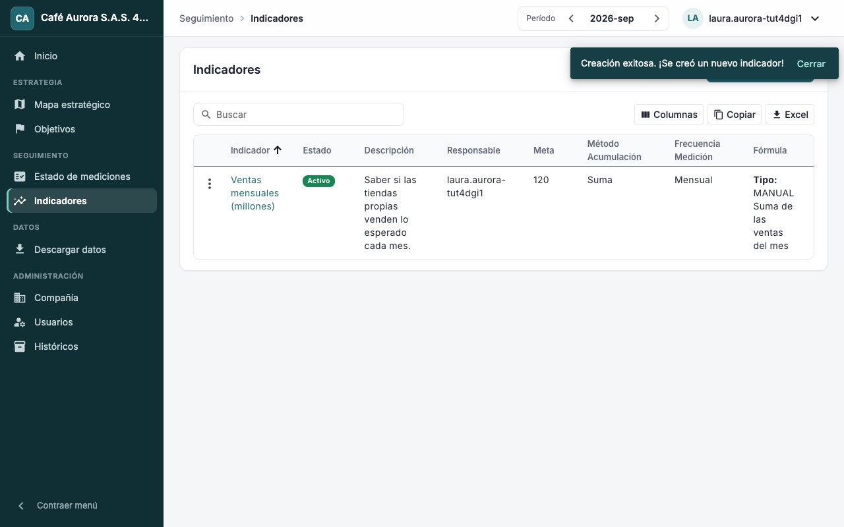Click the Fórmula column header
Image resolution: width=844 pixels, height=527 pixels.
tap(770, 150)
